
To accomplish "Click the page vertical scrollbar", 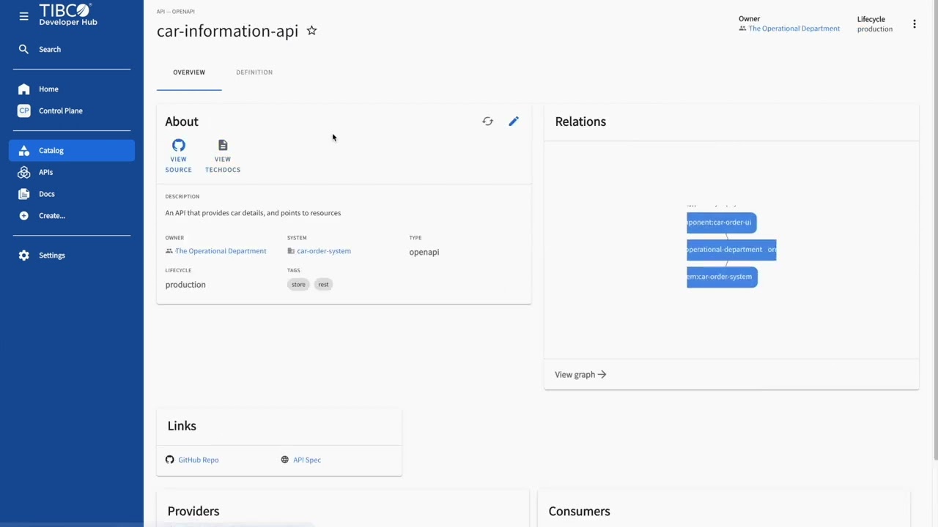I will click(935, 231).
